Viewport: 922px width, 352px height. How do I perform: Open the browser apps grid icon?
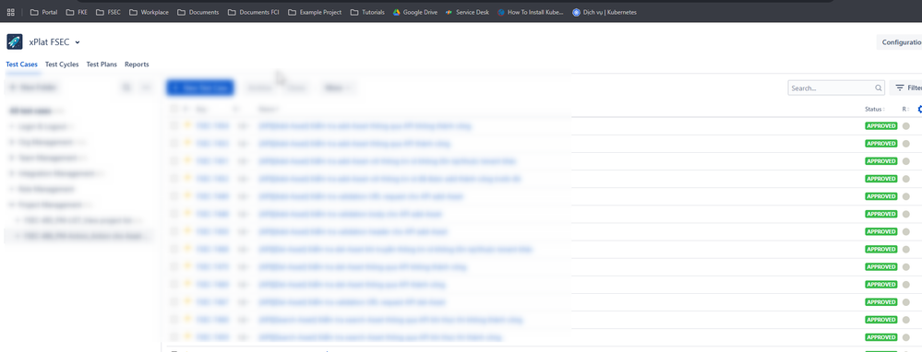10,12
